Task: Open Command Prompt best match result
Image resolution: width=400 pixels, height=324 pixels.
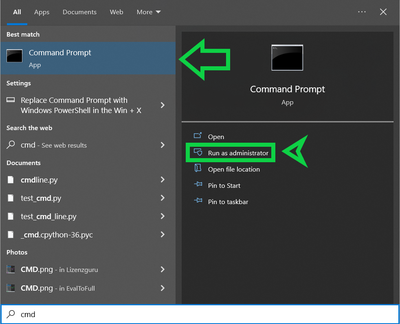Action: pyautogui.click(x=88, y=58)
